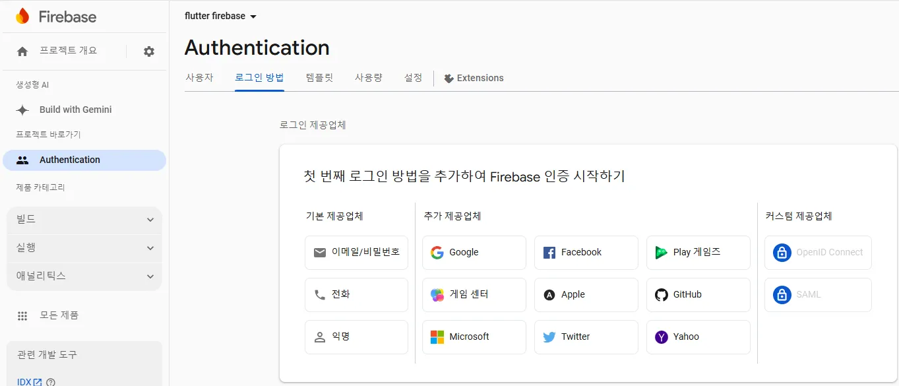
Task: Click the OpenID Connect lock icon
Action: click(x=782, y=253)
